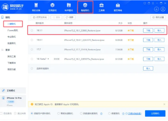Open the skin theme shirt icon
The image size is (168, 121).
pos(145,3)
